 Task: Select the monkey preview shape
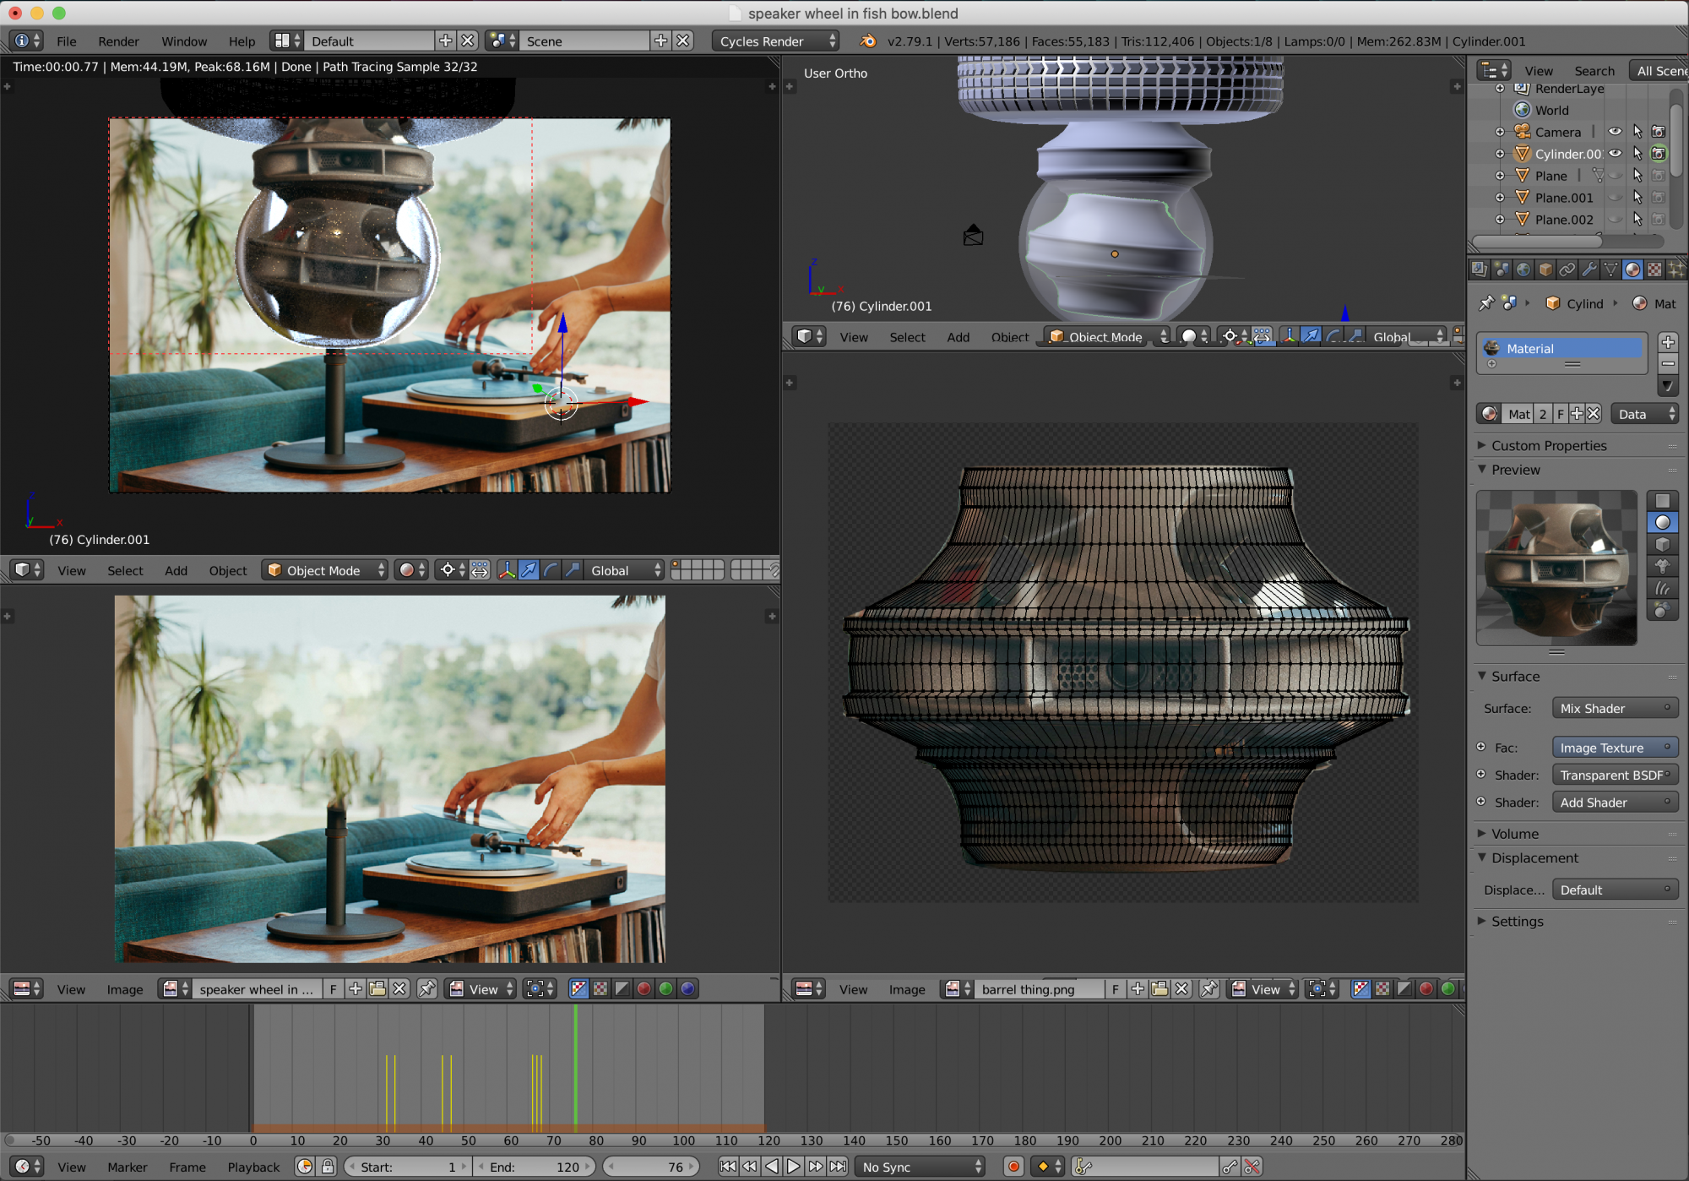(1663, 567)
